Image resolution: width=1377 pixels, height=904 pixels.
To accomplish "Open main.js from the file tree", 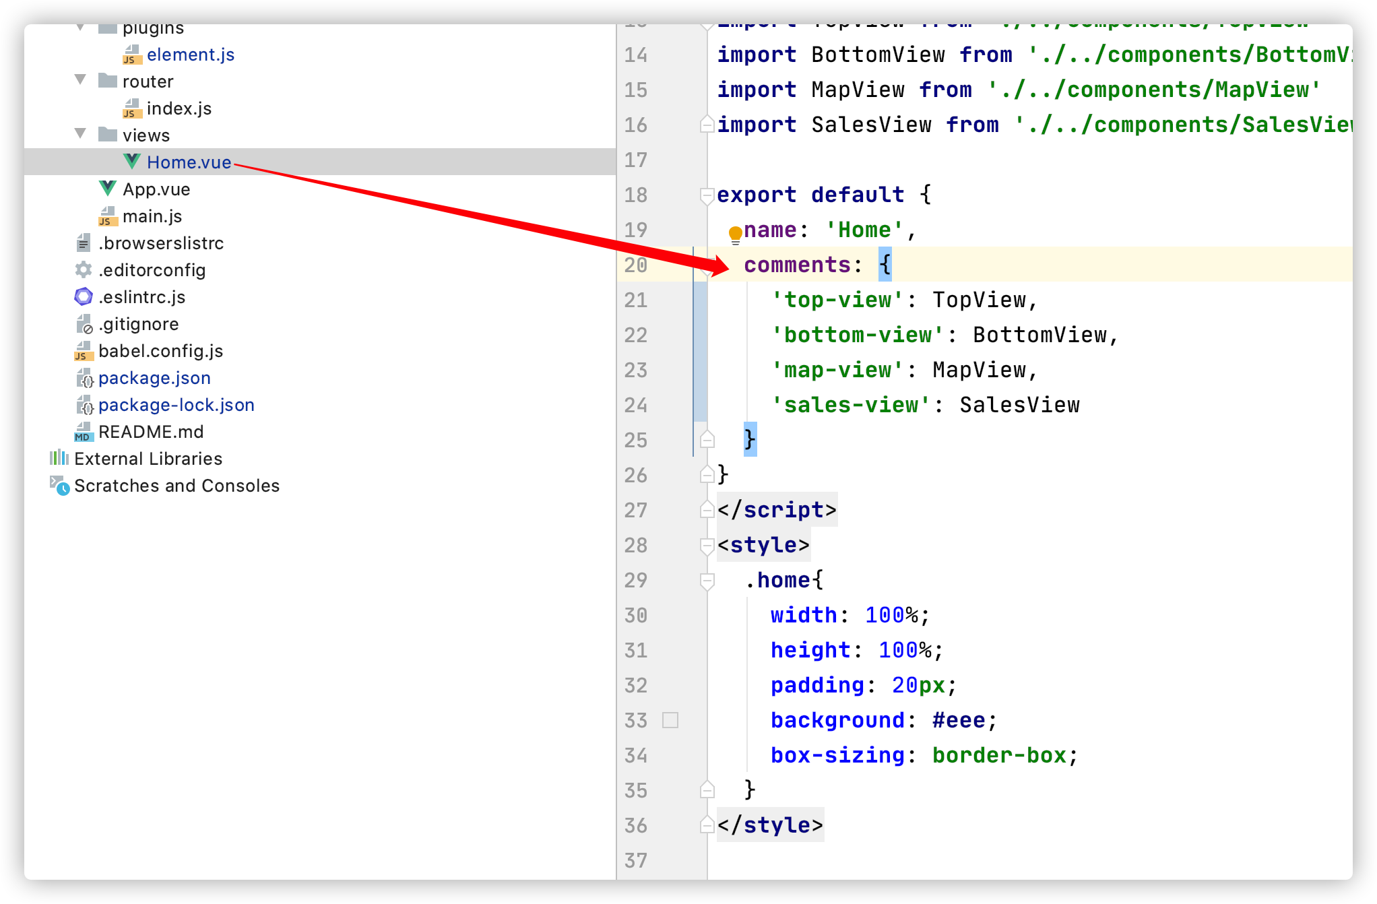I will 152,216.
